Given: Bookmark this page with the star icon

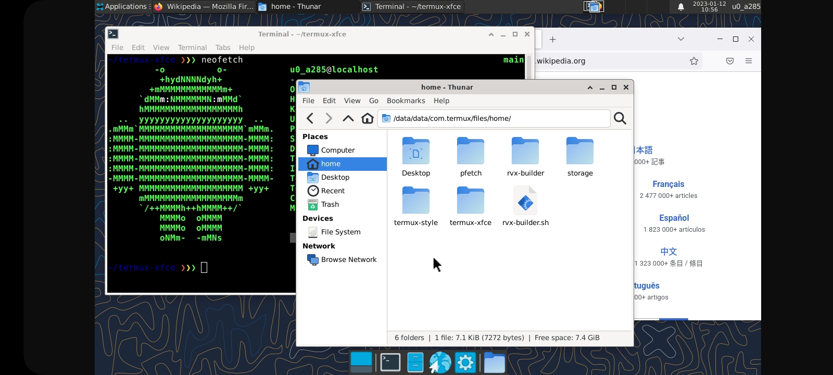Looking at the screenshot, I should (694, 61).
